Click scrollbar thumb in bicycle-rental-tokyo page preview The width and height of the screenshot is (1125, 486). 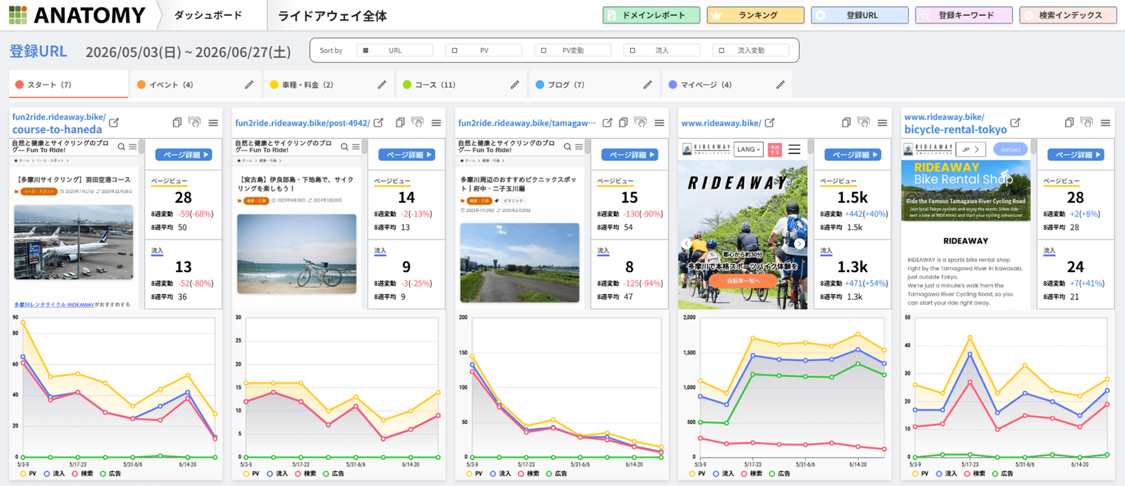(x=1033, y=146)
